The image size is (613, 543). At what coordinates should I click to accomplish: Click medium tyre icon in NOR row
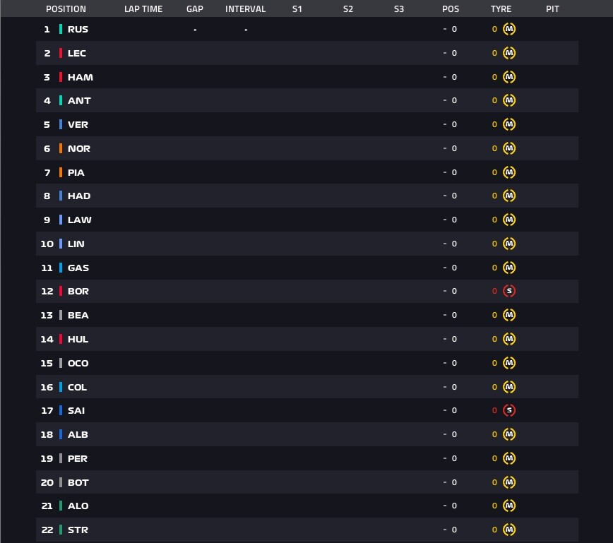(x=509, y=148)
